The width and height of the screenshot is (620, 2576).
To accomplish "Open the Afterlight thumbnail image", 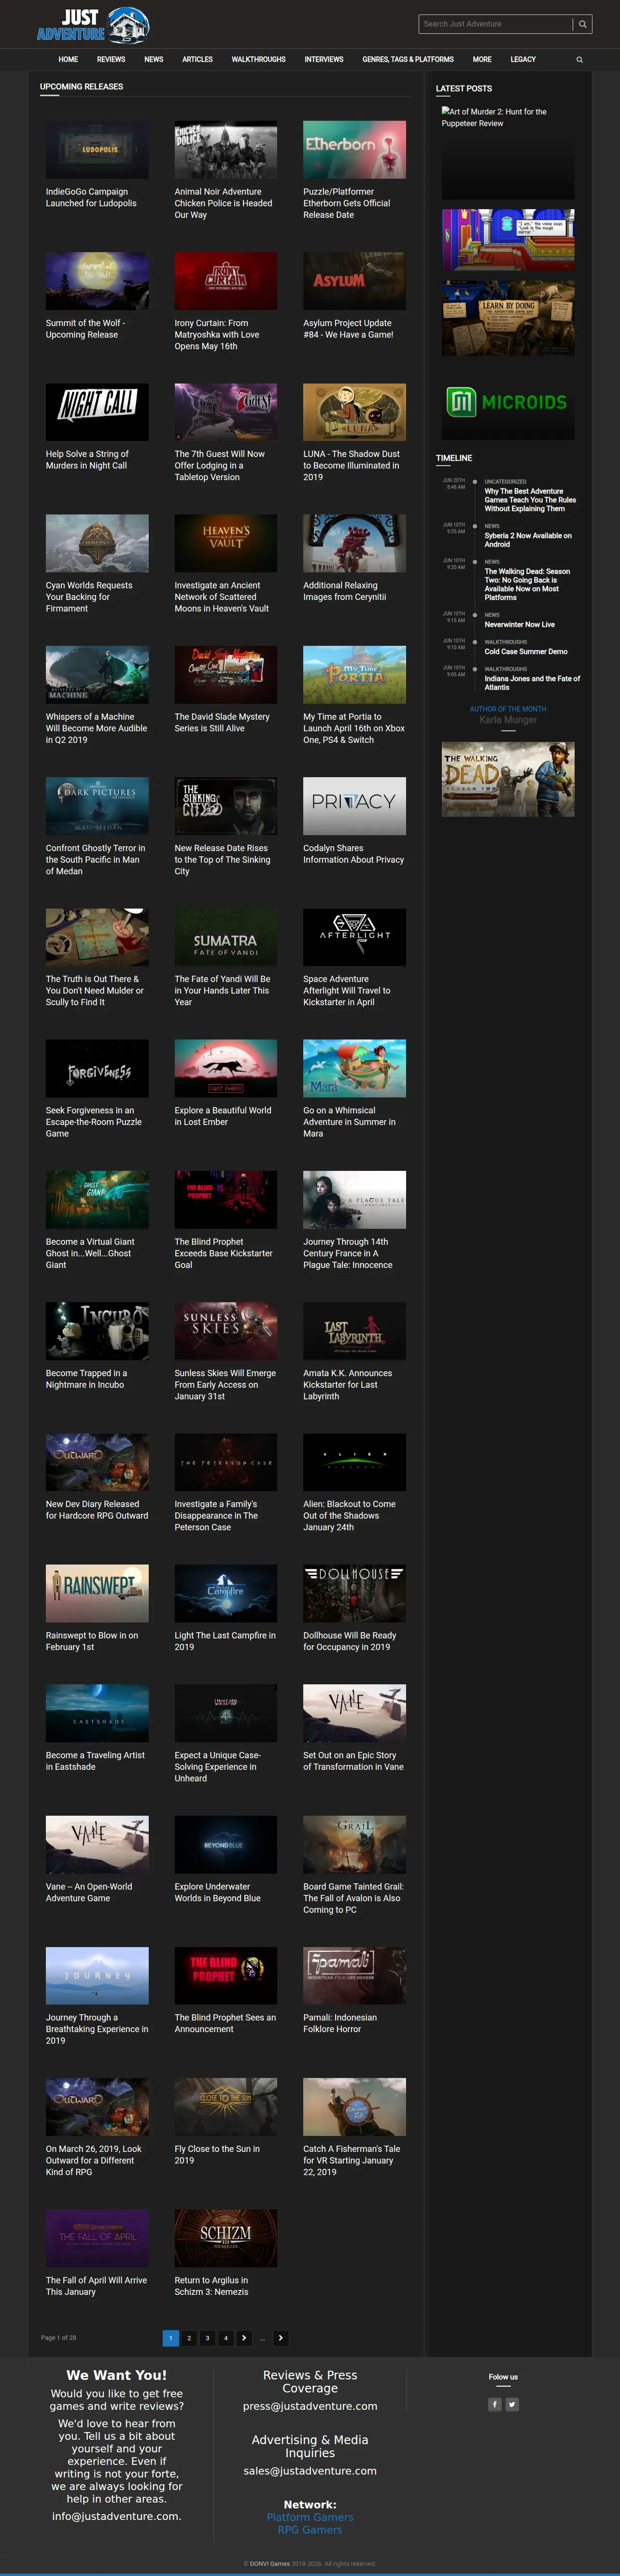I will 355,937.
